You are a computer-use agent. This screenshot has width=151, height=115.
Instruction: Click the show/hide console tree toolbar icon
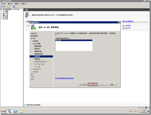[10, 7]
